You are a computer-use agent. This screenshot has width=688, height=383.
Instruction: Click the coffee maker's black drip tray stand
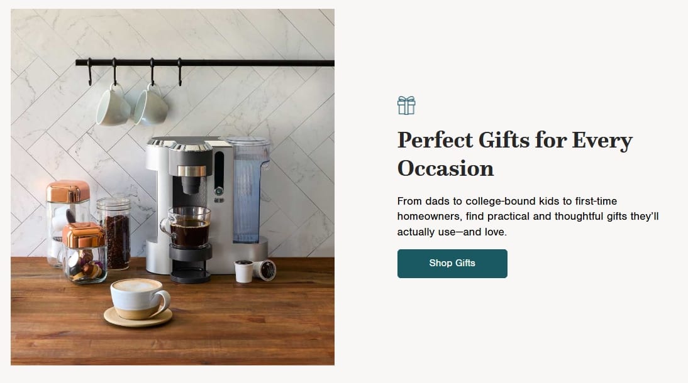(x=191, y=263)
